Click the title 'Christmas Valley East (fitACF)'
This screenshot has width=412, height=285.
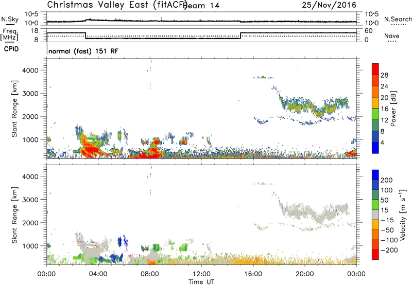coord(117,5)
